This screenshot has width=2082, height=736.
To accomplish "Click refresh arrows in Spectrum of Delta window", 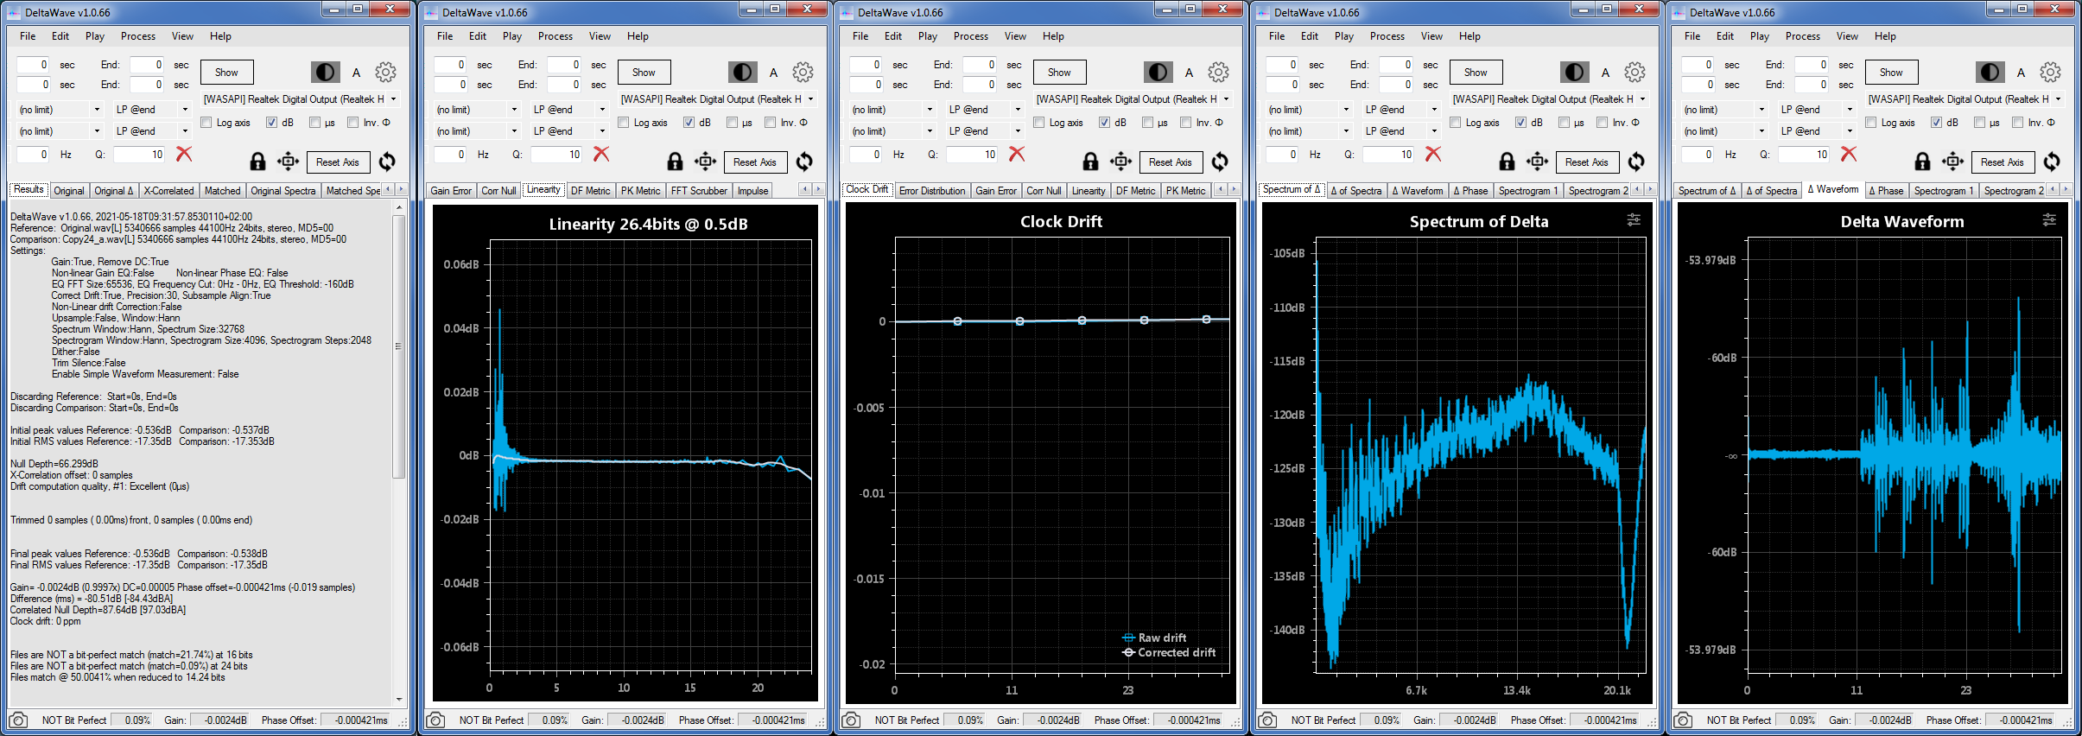I will click(x=1636, y=162).
